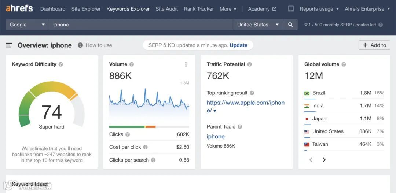
Task: Click the Japan flag icon
Action: pos(307,119)
